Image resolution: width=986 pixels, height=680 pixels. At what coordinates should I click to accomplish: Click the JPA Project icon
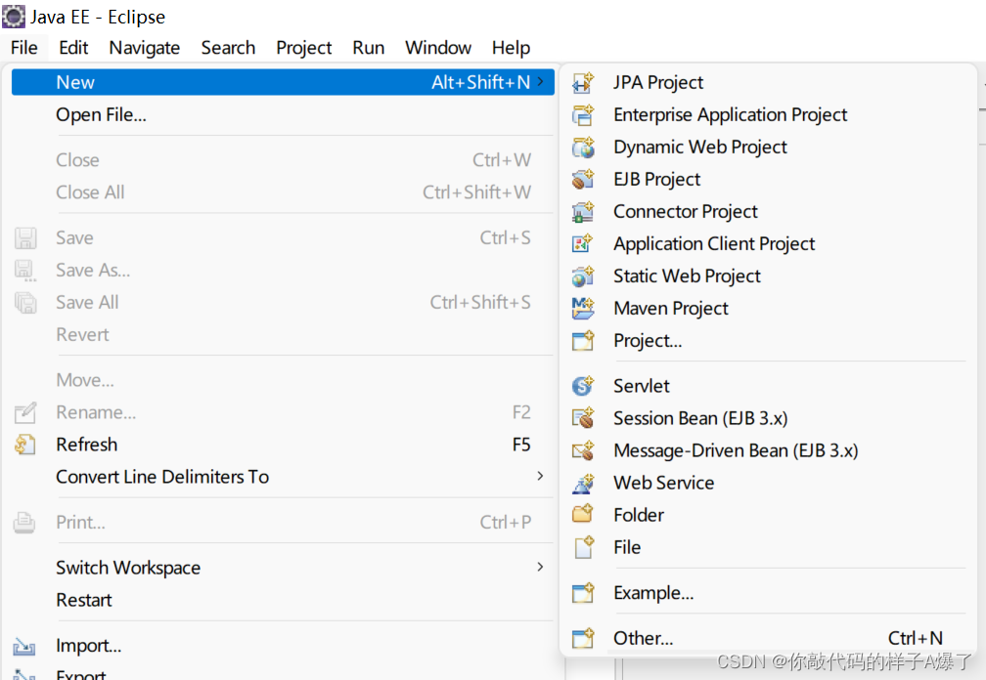coord(583,82)
